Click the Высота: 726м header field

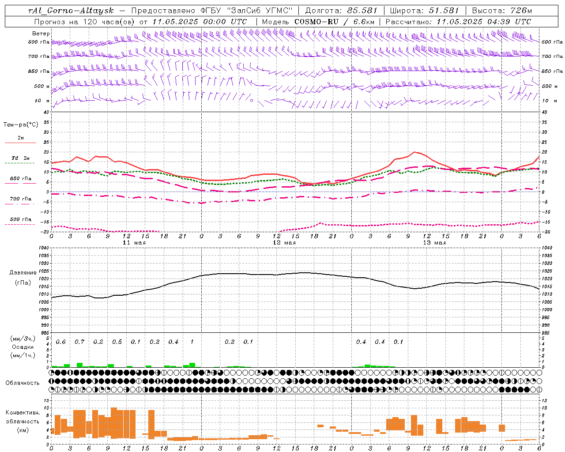502,11
